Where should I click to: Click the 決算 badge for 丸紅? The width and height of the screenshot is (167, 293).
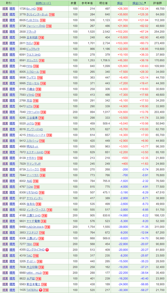(35, 181)
